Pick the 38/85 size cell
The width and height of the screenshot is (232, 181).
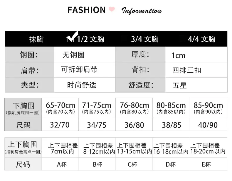click(x=171, y=124)
